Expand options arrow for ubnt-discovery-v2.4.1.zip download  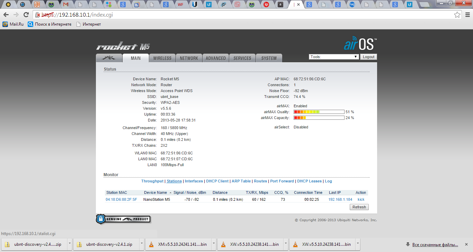[142, 244]
